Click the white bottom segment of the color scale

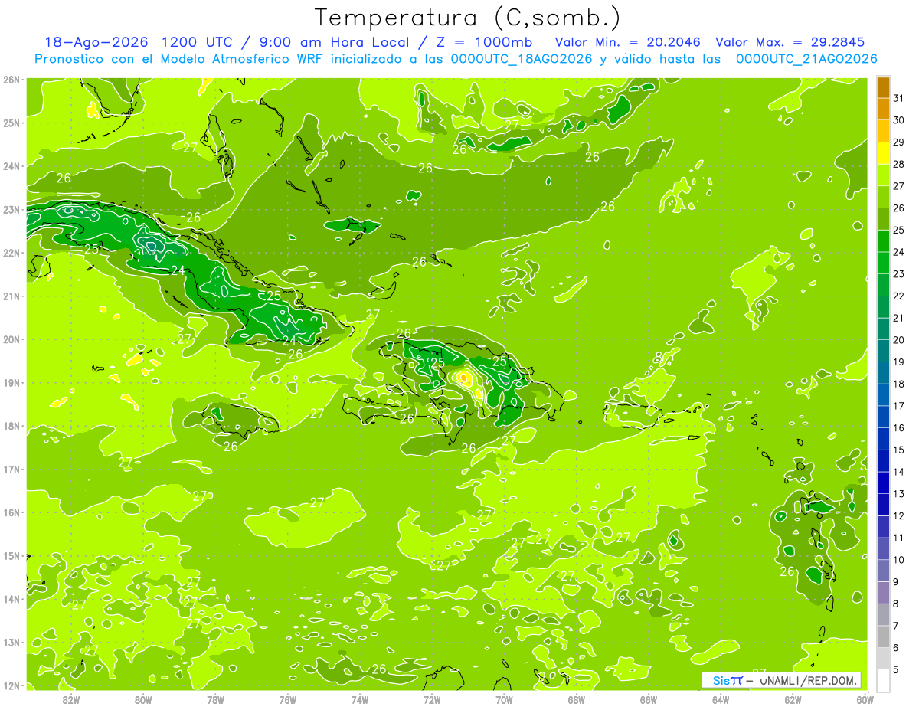point(883,680)
